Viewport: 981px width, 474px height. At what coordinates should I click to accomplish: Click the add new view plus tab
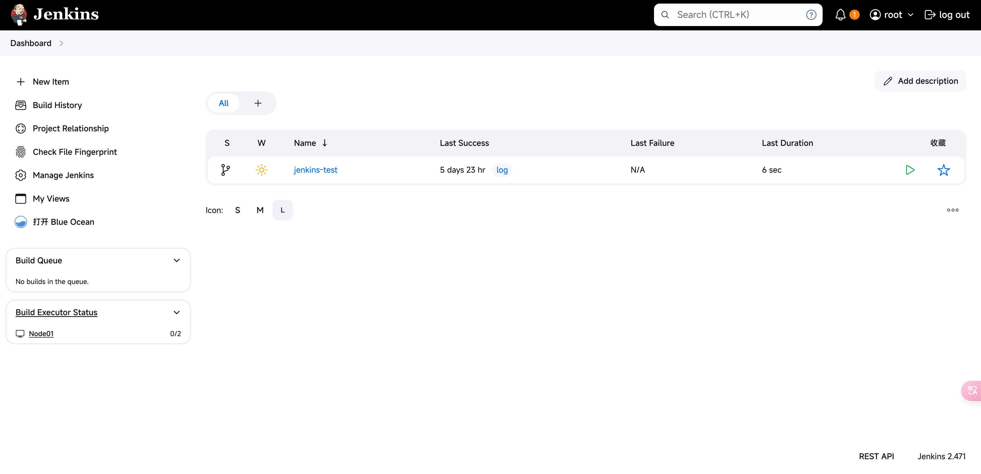pyautogui.click(x=258, y=103)
